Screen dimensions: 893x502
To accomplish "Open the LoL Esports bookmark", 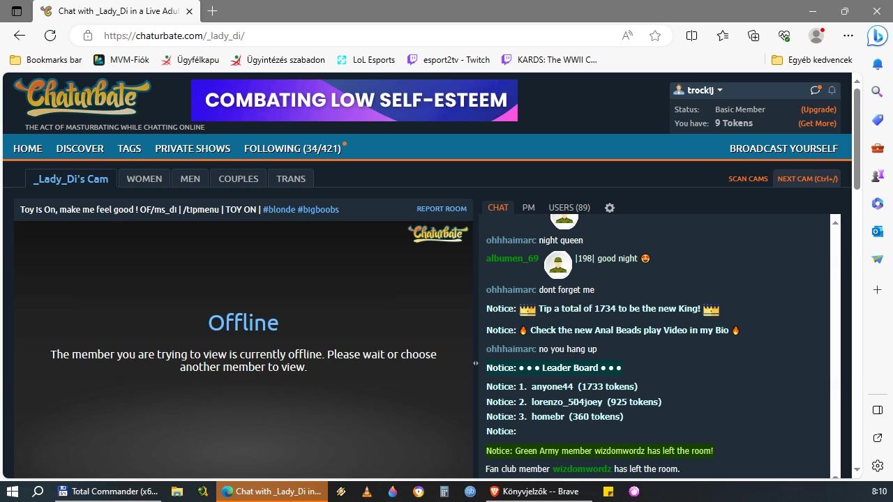I will point(366,60).
